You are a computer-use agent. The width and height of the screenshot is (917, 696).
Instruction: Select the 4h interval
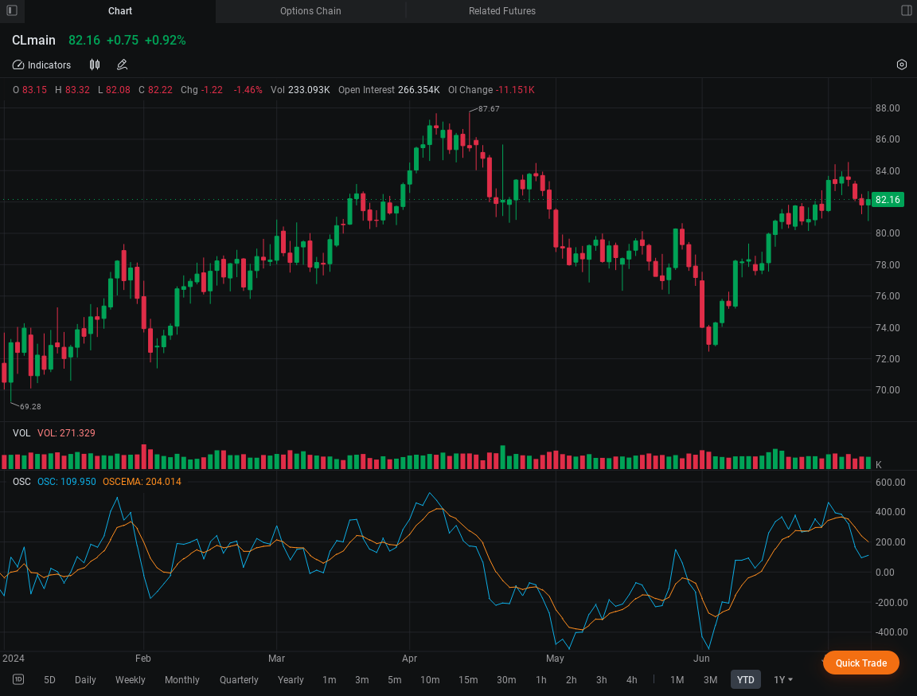pos(631,679)
